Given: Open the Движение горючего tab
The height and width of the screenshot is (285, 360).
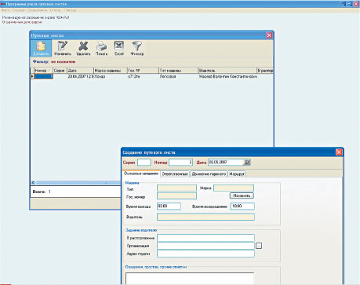Looking at the screenshot, I should point(209,174).
